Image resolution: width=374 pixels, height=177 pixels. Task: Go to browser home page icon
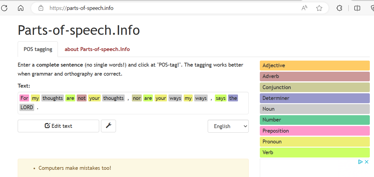click(x=21, y=8)
